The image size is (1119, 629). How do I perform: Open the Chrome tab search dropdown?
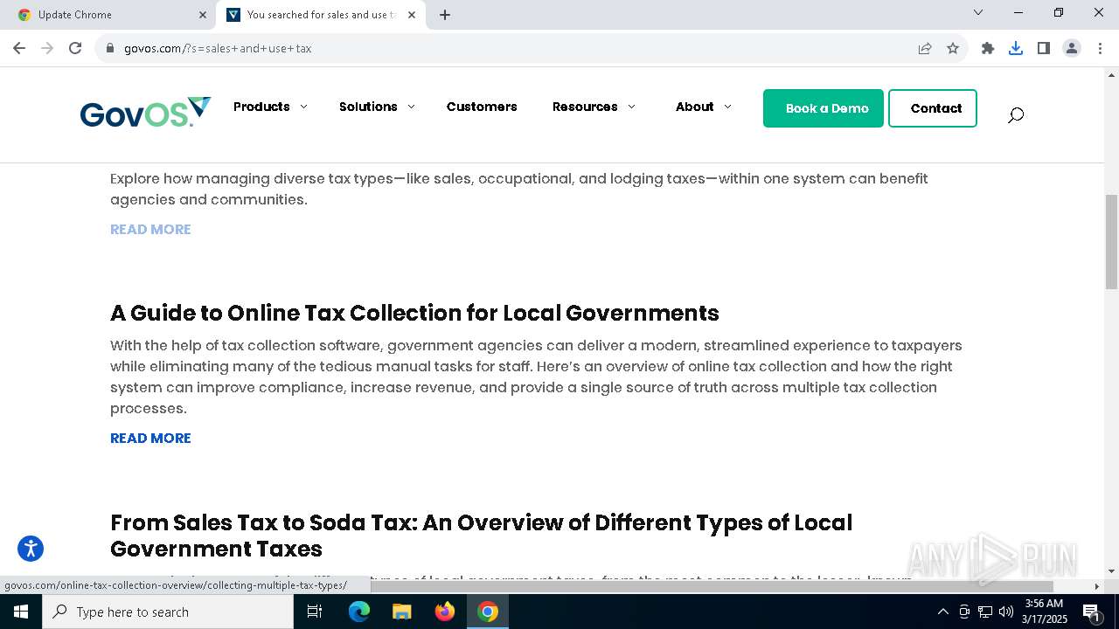(978, 12)
